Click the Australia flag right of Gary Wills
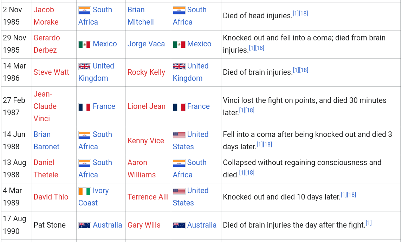 (x=179, y=225)
